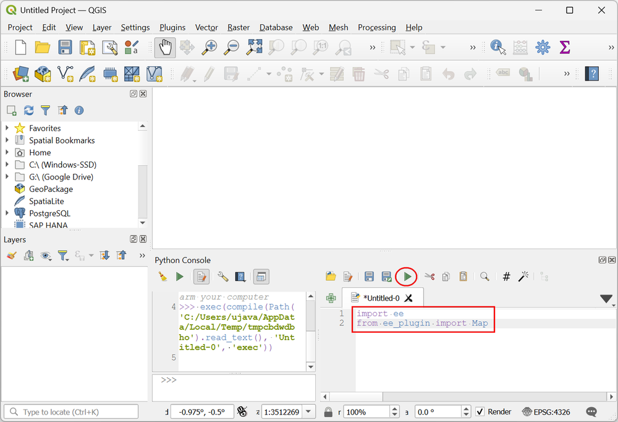Toggle the Show Editor button
618x422 pixels.
pyautogui.click(x=201, y=277)
